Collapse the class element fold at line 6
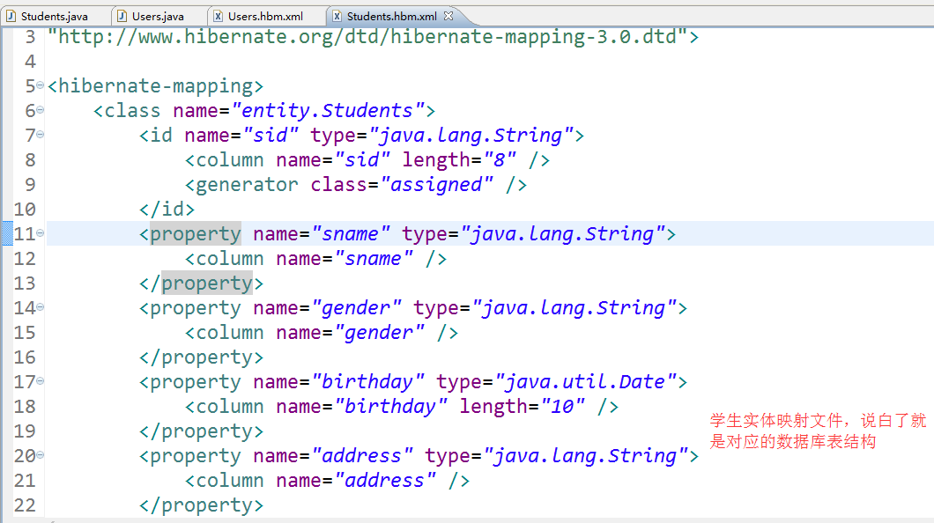 tap(40, 109)
